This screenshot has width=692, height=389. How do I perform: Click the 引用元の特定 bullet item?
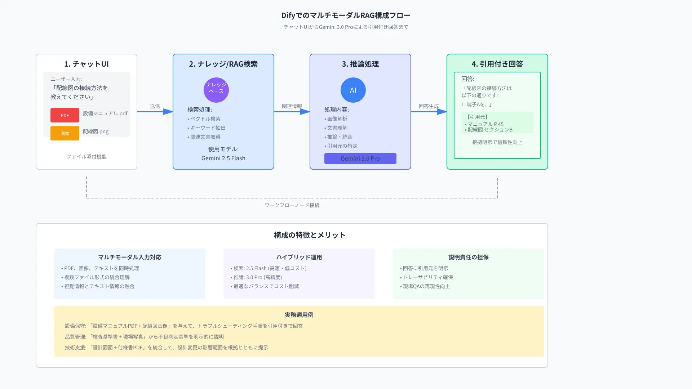coord(341,146)
